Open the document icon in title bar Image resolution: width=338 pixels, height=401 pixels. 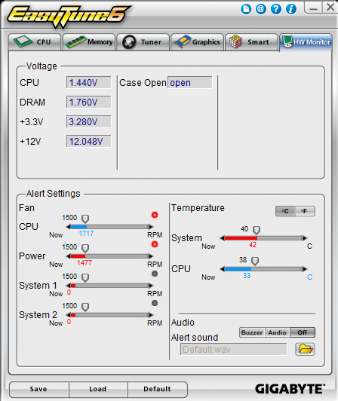tap(246, 9)
